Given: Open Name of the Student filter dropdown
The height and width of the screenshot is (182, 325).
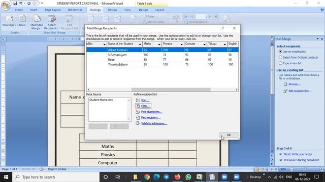Looking at the screenshot, I should [140, 44].
